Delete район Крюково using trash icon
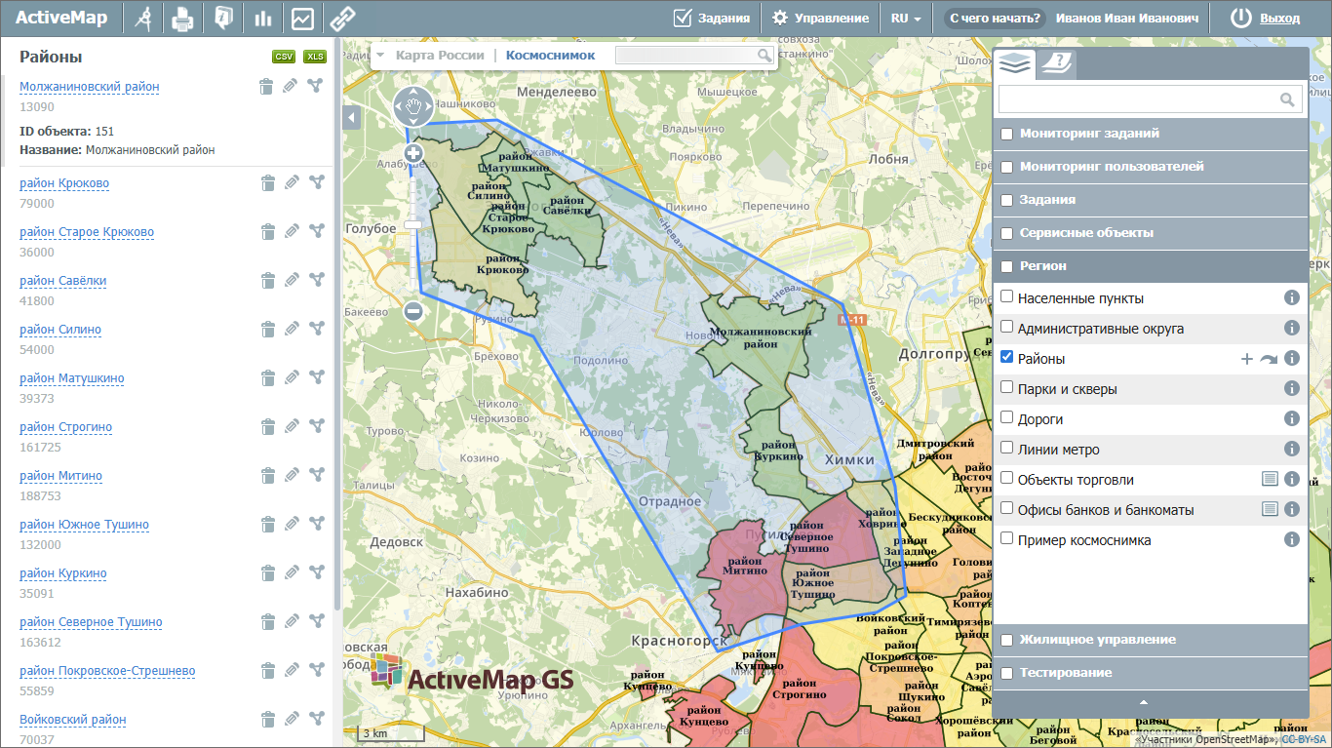 (x=267, y=182)
